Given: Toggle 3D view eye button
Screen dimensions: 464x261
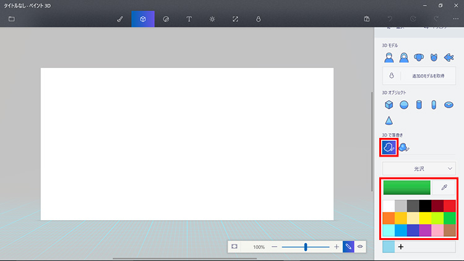Looking at the screenshot, I should pos(359,246).
